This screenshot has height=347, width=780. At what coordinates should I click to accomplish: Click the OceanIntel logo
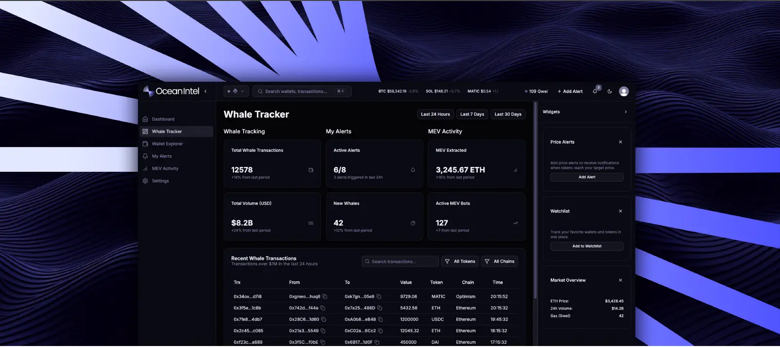click(171, 91)
